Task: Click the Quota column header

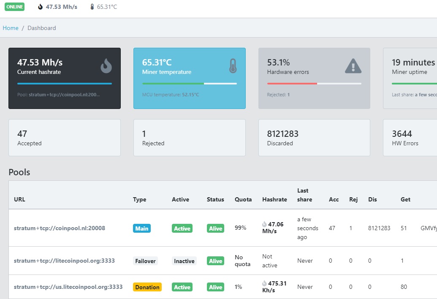Action: click(x=243, y=199)
